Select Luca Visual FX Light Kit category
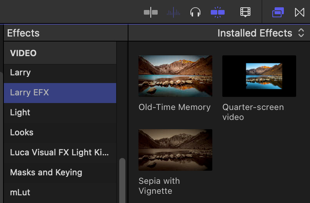This screenshot has height=203, width=310. 59,153
